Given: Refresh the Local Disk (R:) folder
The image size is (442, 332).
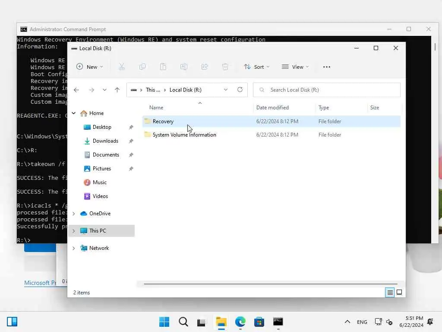Looking at the screenshot, I should (240, 89).
